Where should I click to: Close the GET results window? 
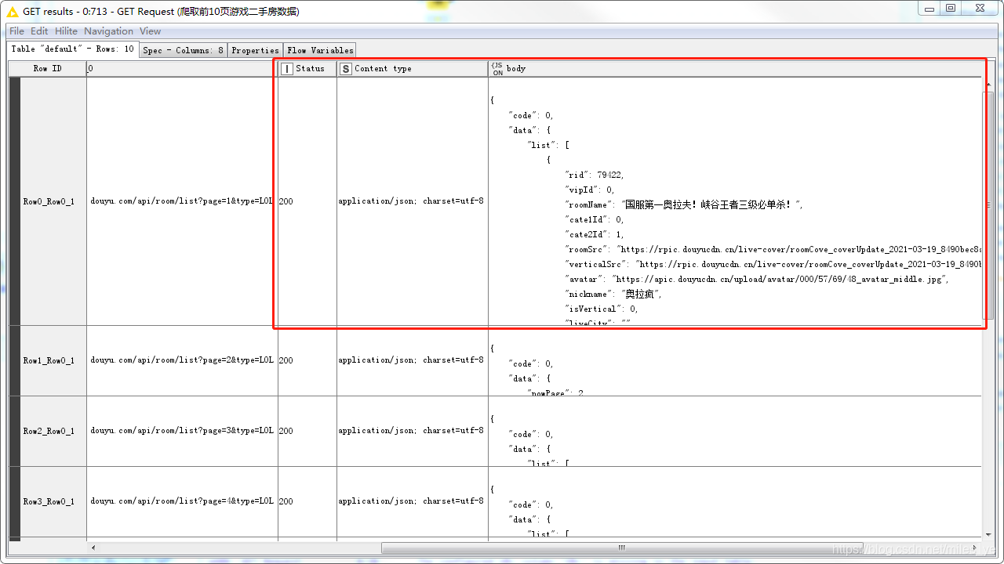(980, 8)
